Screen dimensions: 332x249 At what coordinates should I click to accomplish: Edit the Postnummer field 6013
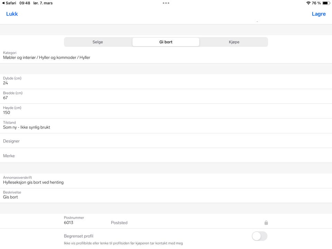point(85,221)
